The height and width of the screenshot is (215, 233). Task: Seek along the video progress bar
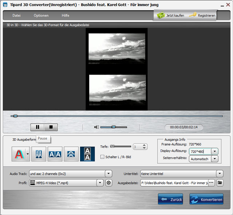pyautogui.click(x=116, y=116)
